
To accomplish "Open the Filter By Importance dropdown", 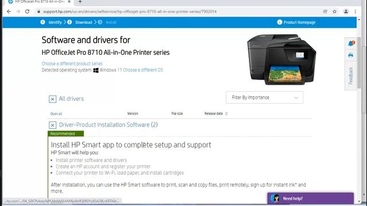I will coord(264,97).
